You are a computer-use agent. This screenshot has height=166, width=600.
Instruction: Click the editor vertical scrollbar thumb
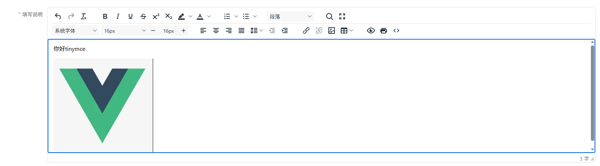[592, 93]
